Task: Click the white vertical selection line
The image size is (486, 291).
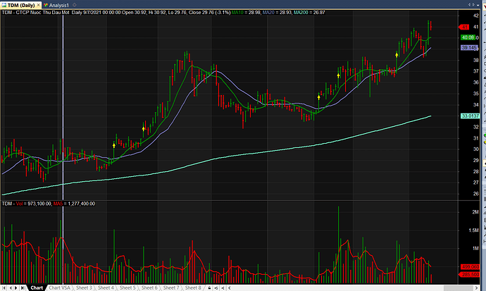Action: (63, 106)
